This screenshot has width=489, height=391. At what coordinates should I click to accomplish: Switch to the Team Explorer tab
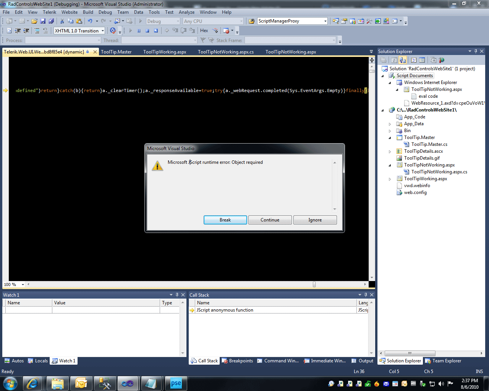tap(443, 361)
